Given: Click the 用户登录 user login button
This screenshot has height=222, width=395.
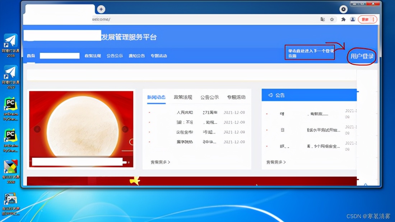Looking at the screenshot, I should tap(362, 56).
